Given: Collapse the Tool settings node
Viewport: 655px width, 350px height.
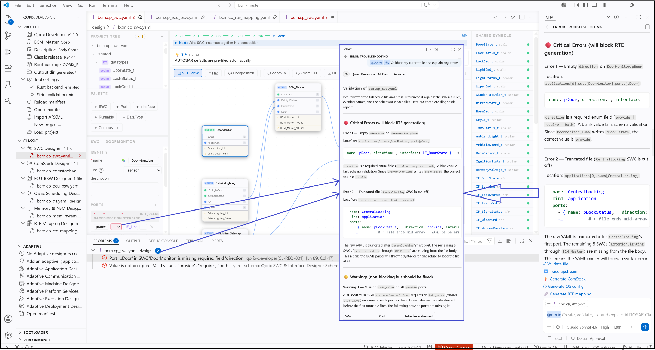Looking at the screenshot, I should click(x=23, y=79).
